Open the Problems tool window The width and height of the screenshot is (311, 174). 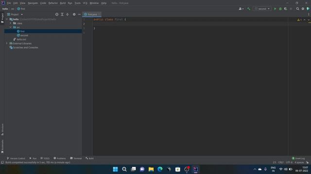(59, 159)
